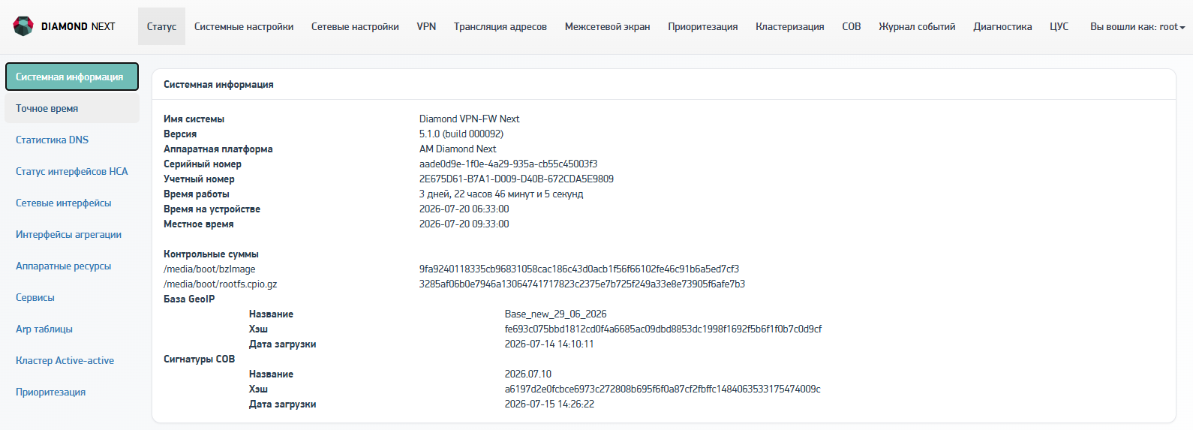Open the Статус tab
Image resolution: width=1193 pixels, height=430 pixels.
click(x=161, y=26)
